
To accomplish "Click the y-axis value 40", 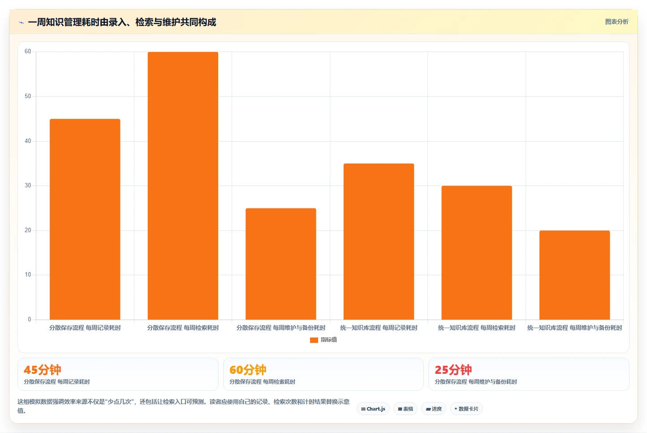I will (28, 141).
